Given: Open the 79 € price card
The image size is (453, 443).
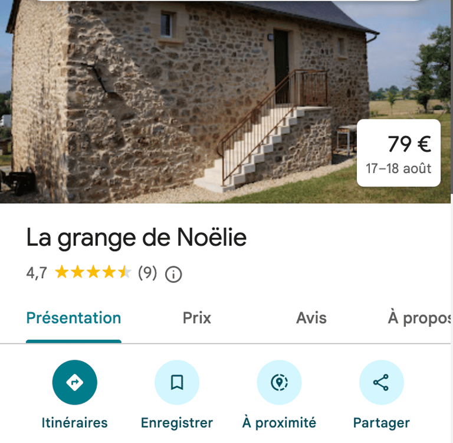Looking at the screenshot, I should point(399,153).
